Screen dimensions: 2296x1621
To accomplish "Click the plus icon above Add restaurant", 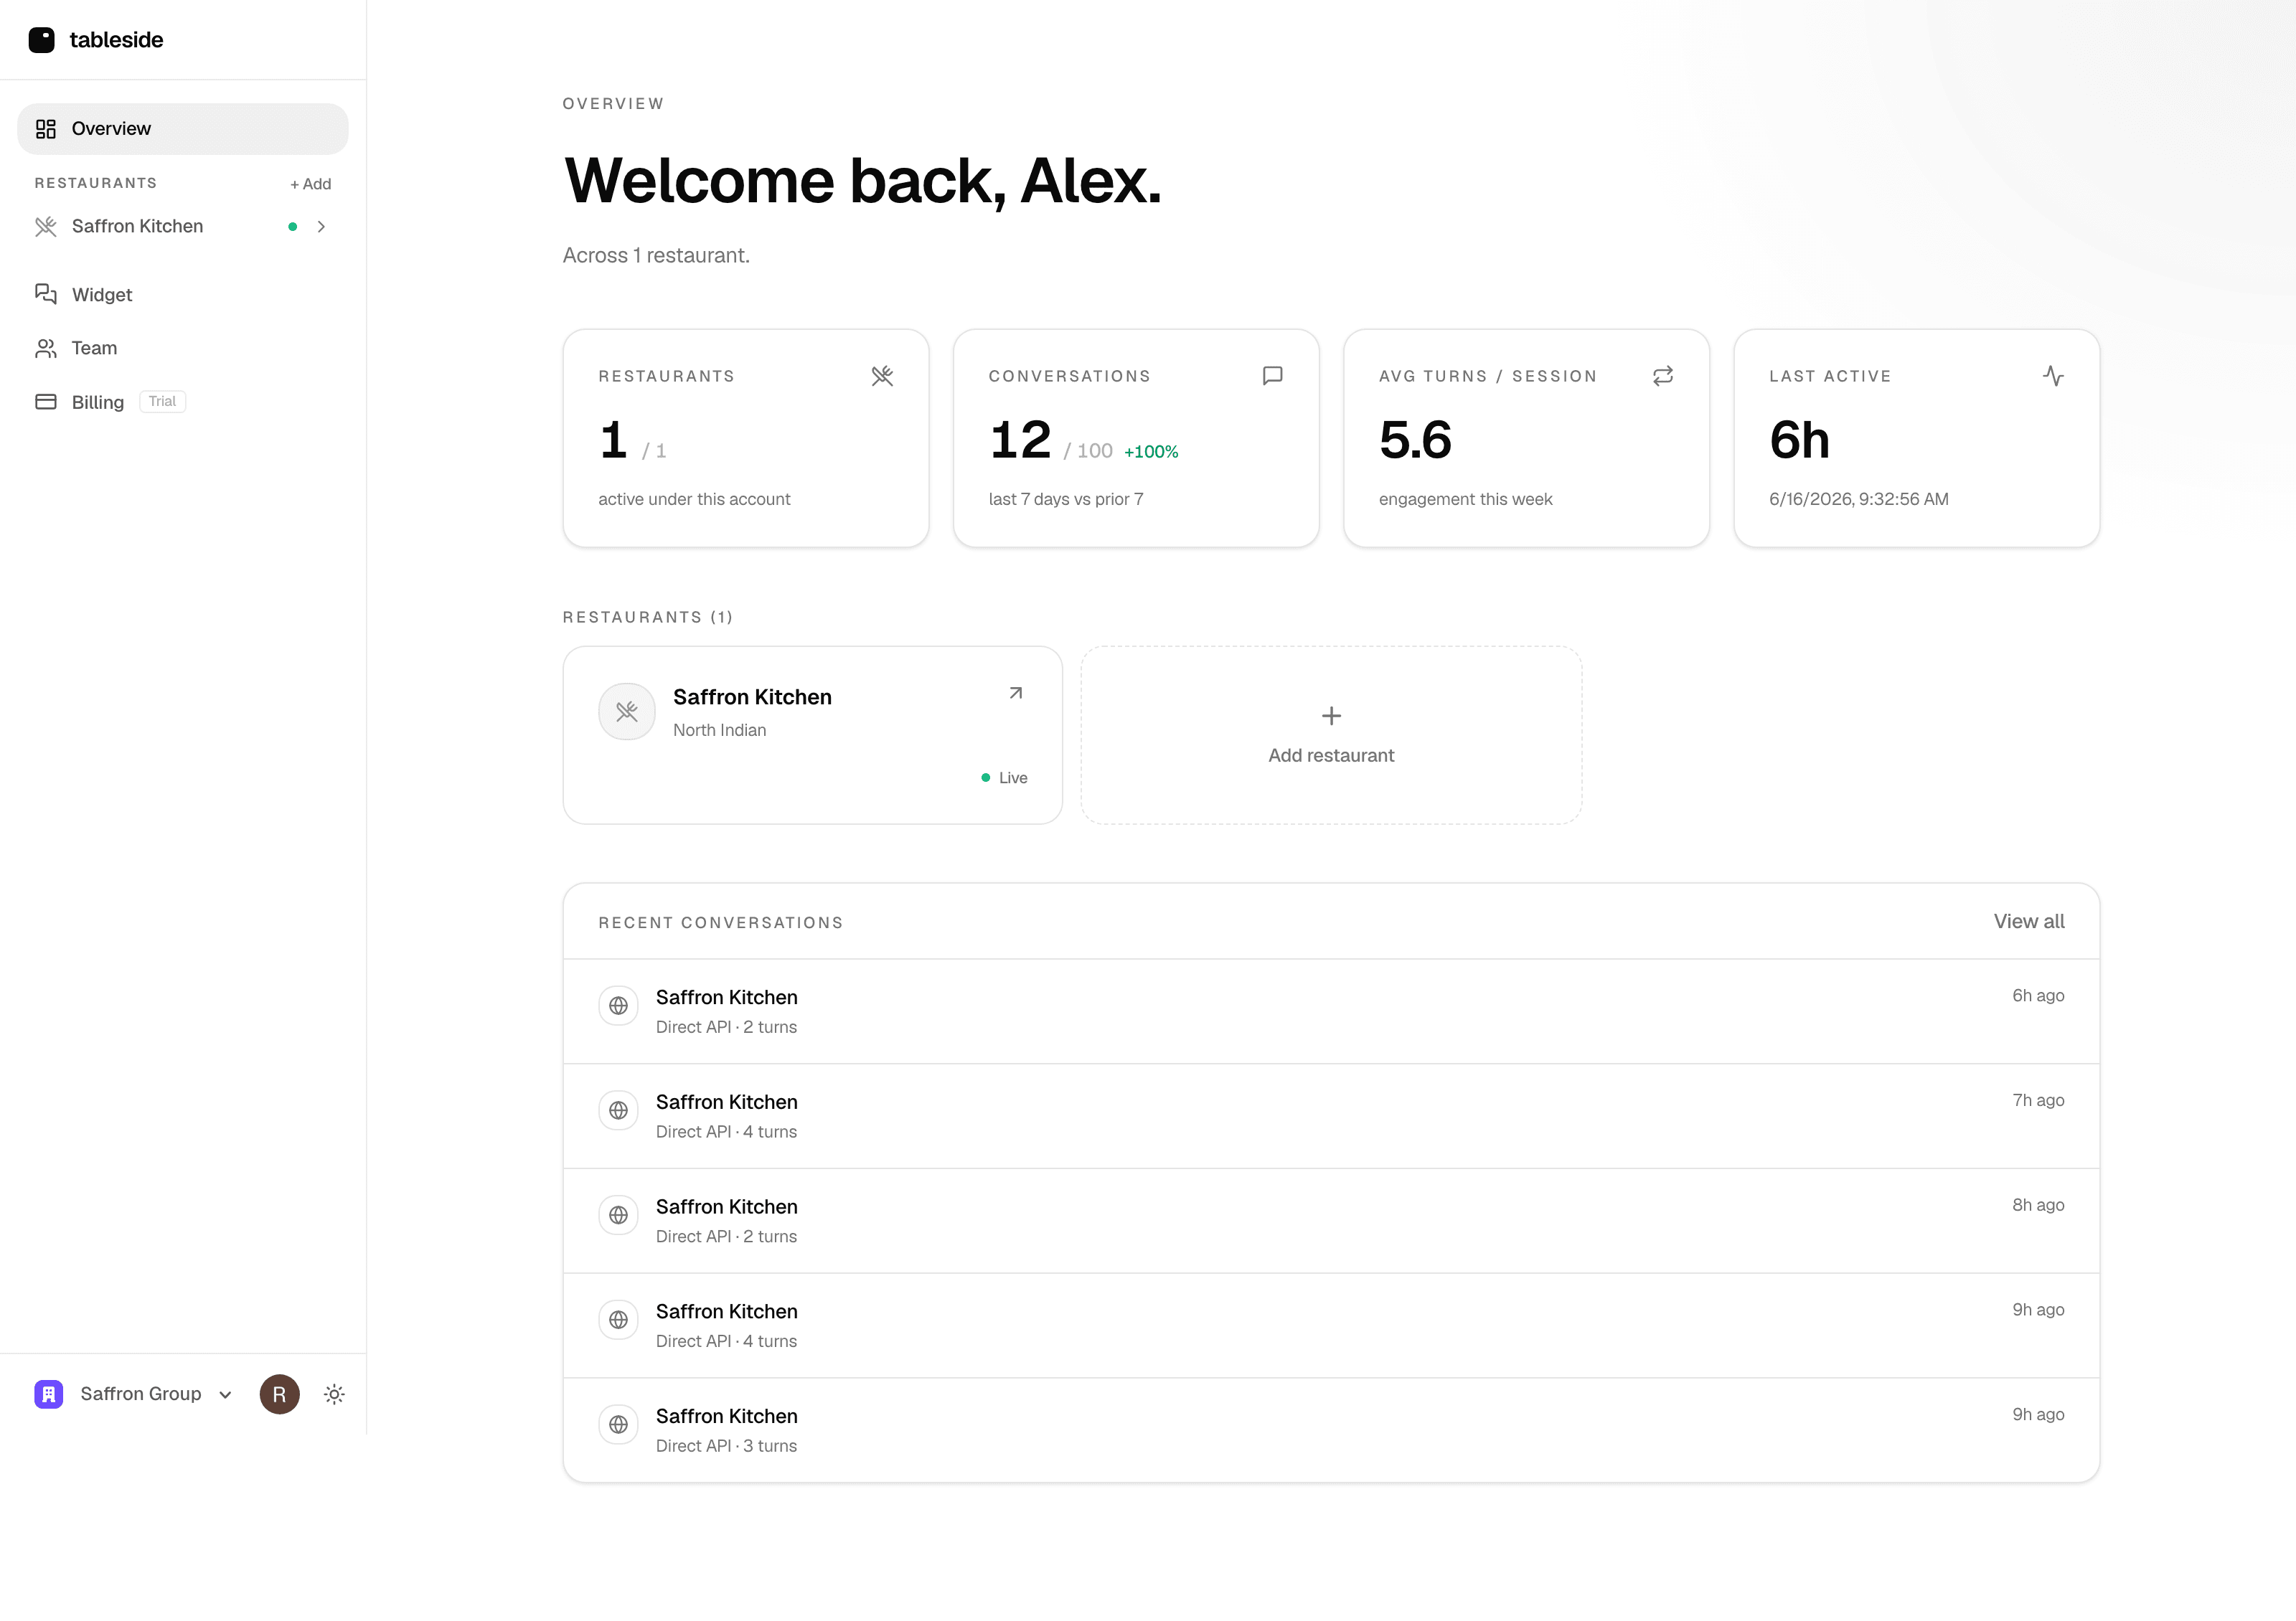I will point(1331,716).
